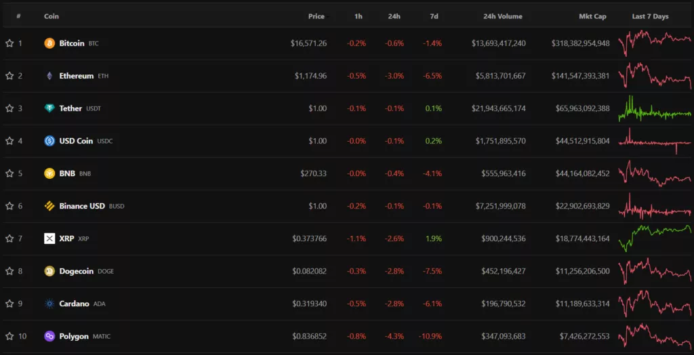Open the Cardano coin name link

pos(74,304)
